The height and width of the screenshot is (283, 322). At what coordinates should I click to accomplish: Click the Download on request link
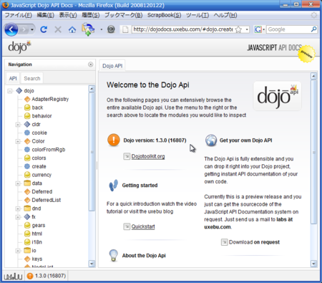point(254,242)
